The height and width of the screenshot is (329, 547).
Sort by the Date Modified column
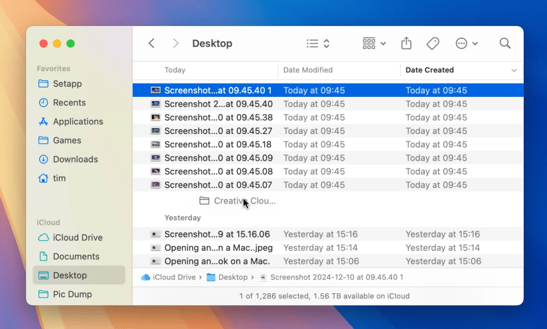click(339, 70)
